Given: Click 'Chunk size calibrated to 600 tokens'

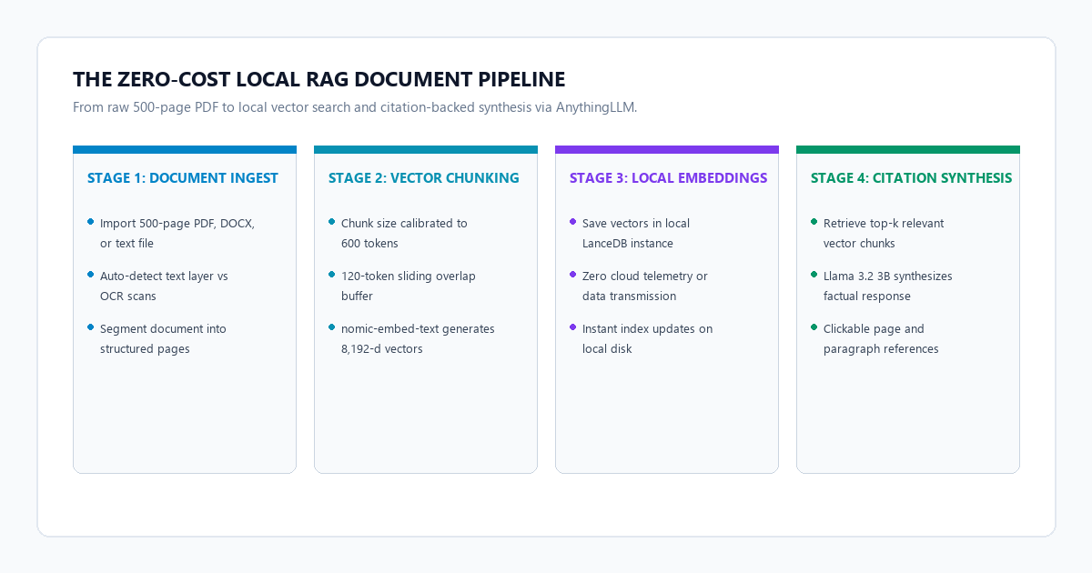Looking at the screenshot, I should (404, 233).
